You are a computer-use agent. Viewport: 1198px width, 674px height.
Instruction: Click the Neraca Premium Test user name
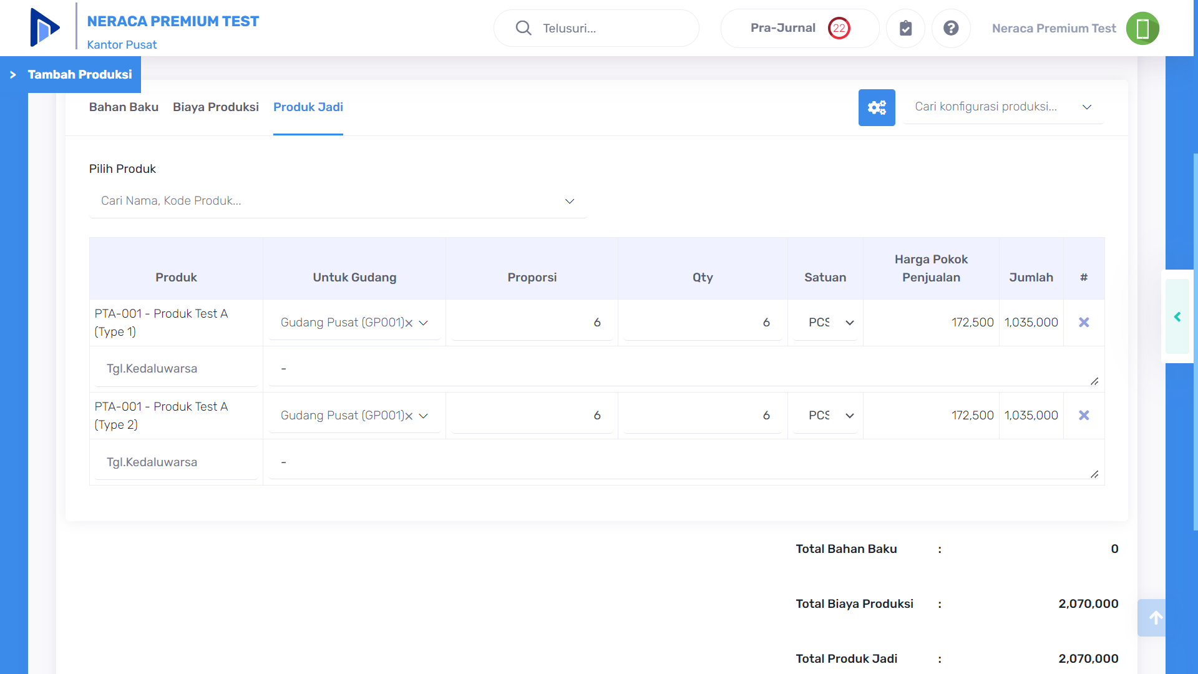[x=1054, y=28]
